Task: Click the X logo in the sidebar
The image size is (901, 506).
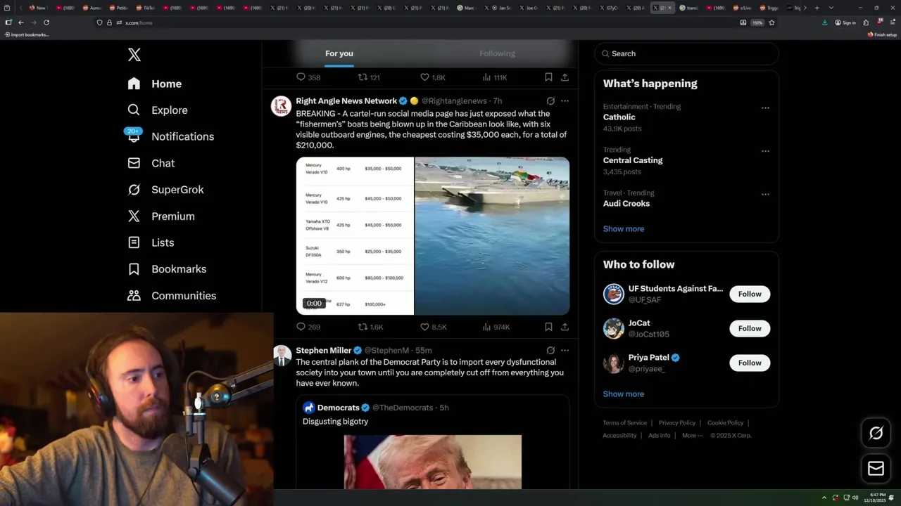Action: (x=134, y=55)
